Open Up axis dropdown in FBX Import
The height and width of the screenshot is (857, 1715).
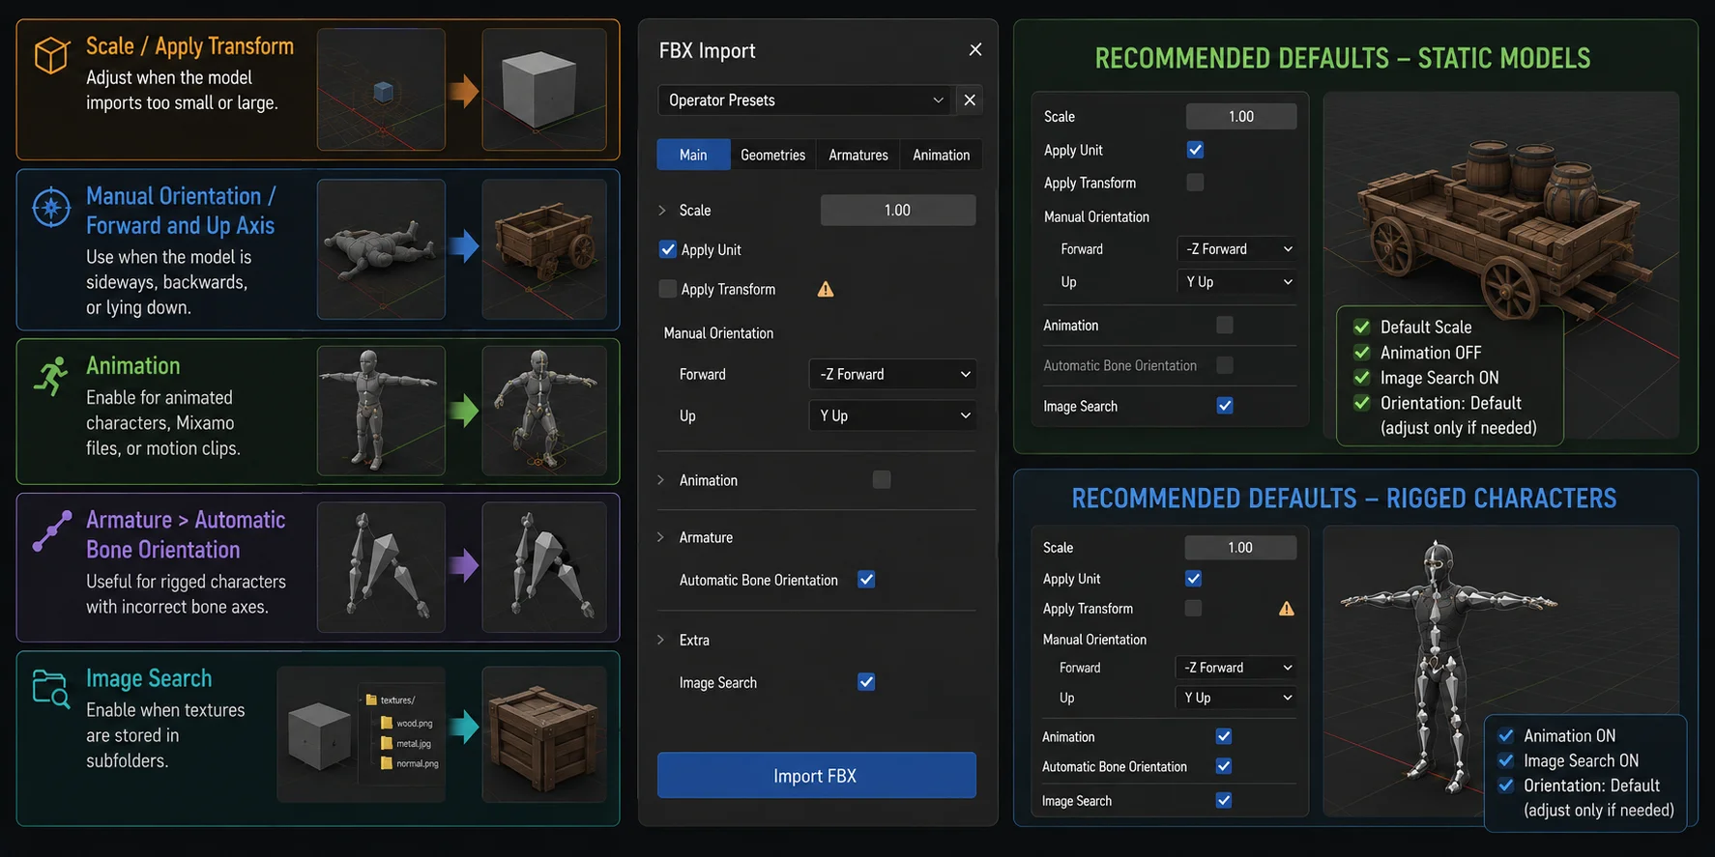(892, 415)
